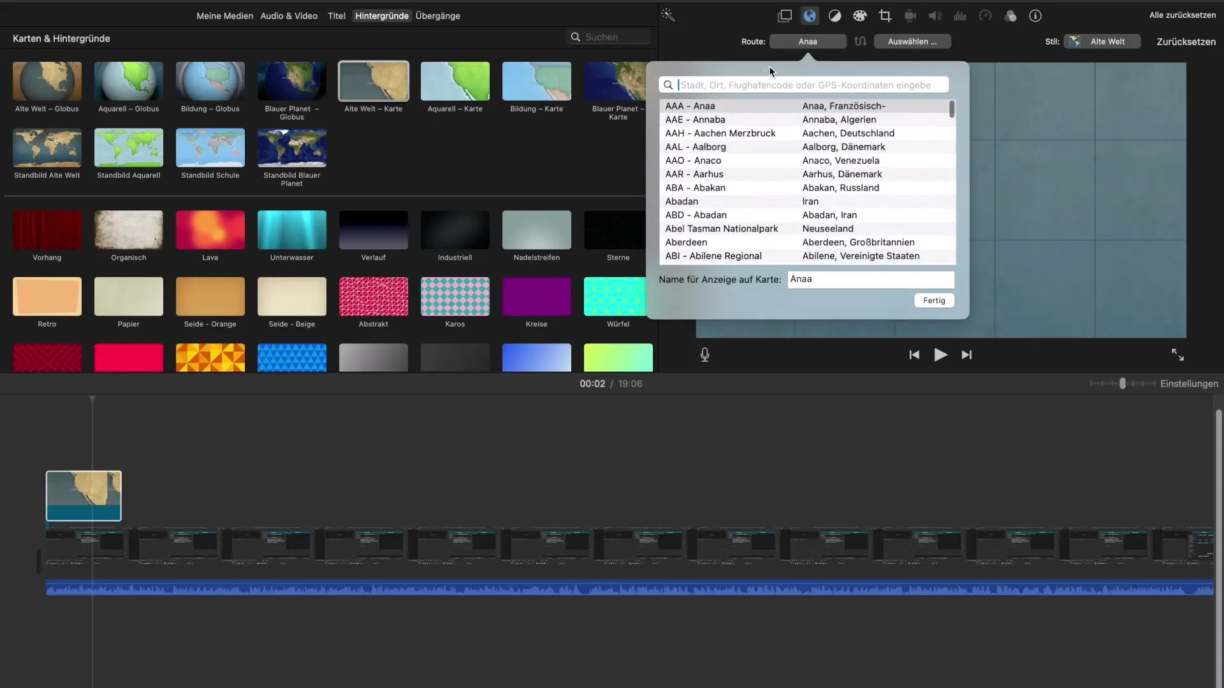Enter fullscreen preview mode
The height and width of the screenshot is (688, 1224).
point(1177,355)
